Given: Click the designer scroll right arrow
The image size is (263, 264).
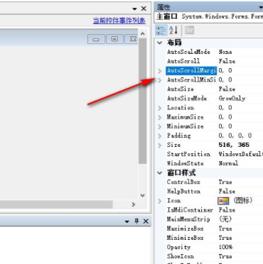Looking at the screenshot, I should point(134,204).
